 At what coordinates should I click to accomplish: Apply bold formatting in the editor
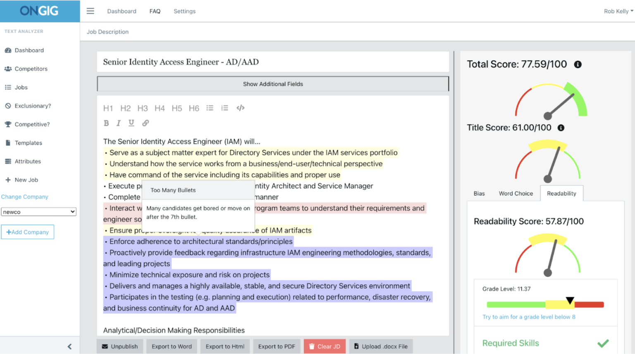pyautogui.click(x=106, y=123)
